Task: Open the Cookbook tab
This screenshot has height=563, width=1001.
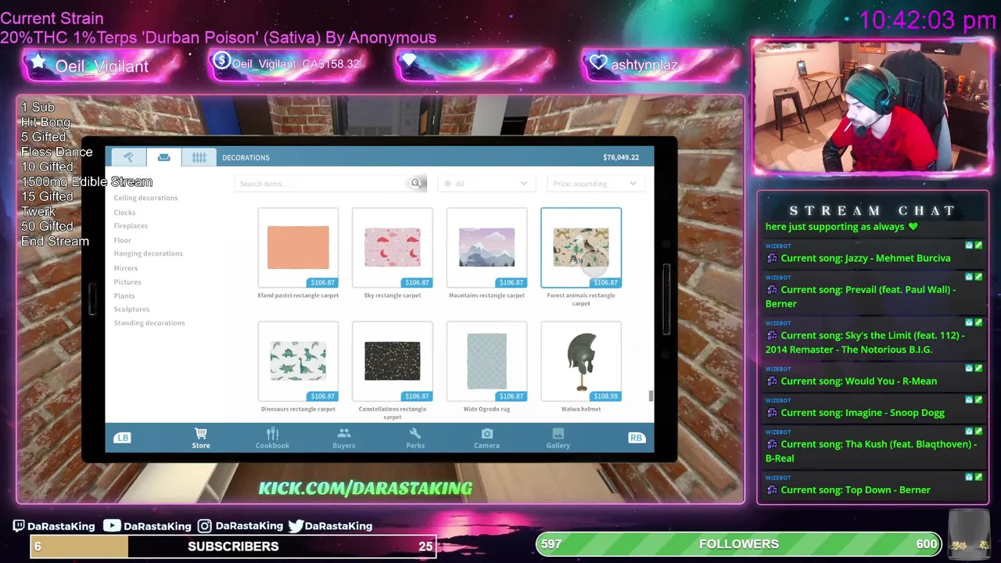Action: (x=272, y=438)
